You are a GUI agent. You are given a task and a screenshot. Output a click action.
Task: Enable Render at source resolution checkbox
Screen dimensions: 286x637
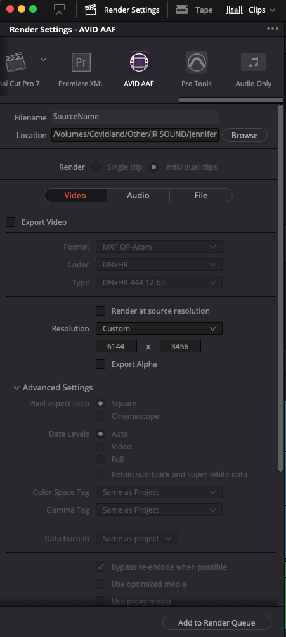click(x=100, y=311)
